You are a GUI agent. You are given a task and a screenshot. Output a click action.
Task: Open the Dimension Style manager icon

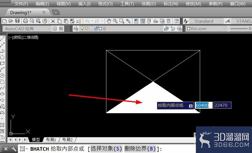(x=228, y=21)
